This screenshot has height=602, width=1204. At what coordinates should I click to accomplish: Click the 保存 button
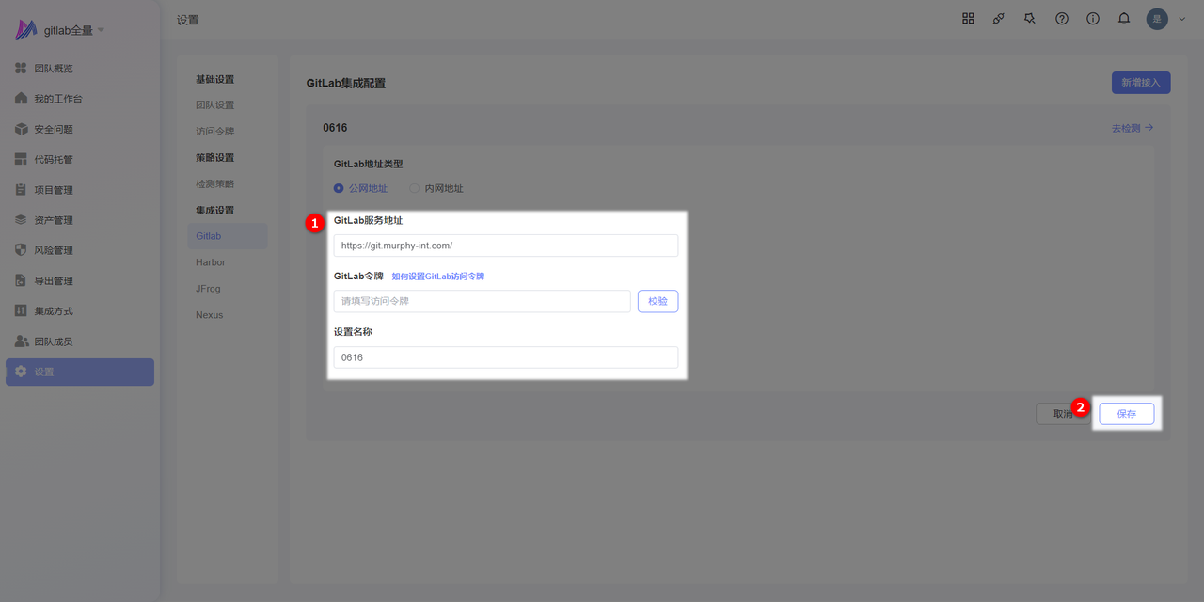(1126, 414)
